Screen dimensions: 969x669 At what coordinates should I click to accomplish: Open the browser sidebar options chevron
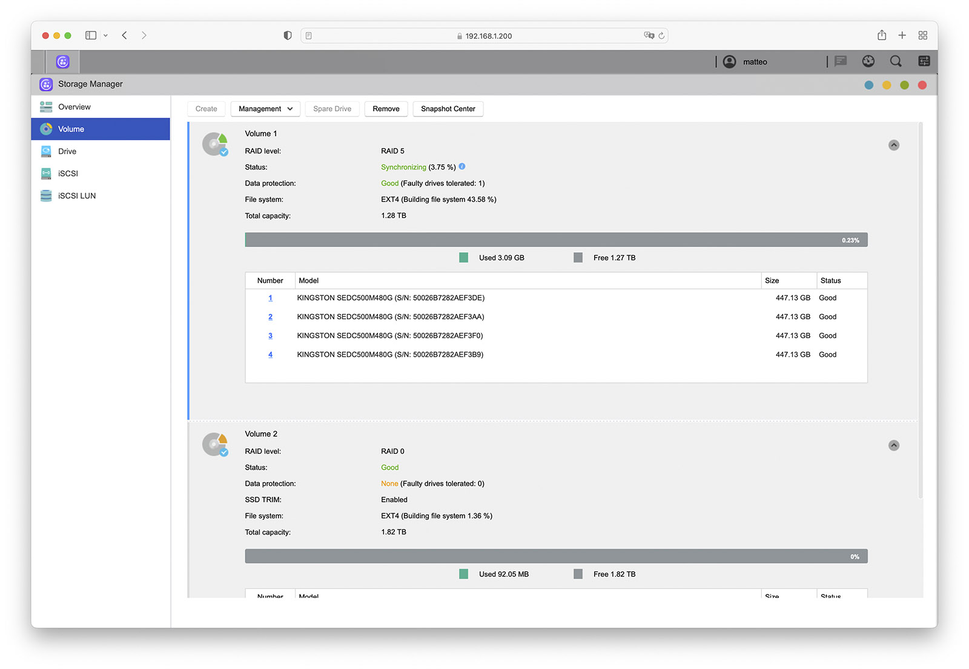click(105, 36)
